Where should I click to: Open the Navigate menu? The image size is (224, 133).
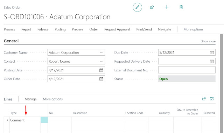tap(164, 29)
